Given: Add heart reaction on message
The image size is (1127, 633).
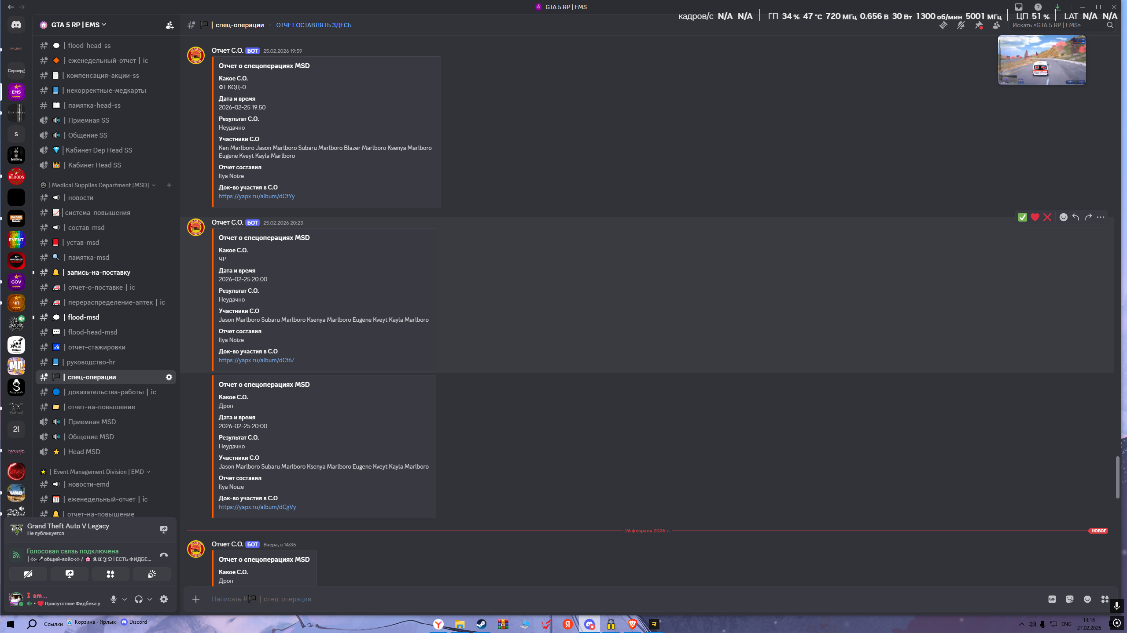Looking at the screenshot, I should (x=1035, y=217).
